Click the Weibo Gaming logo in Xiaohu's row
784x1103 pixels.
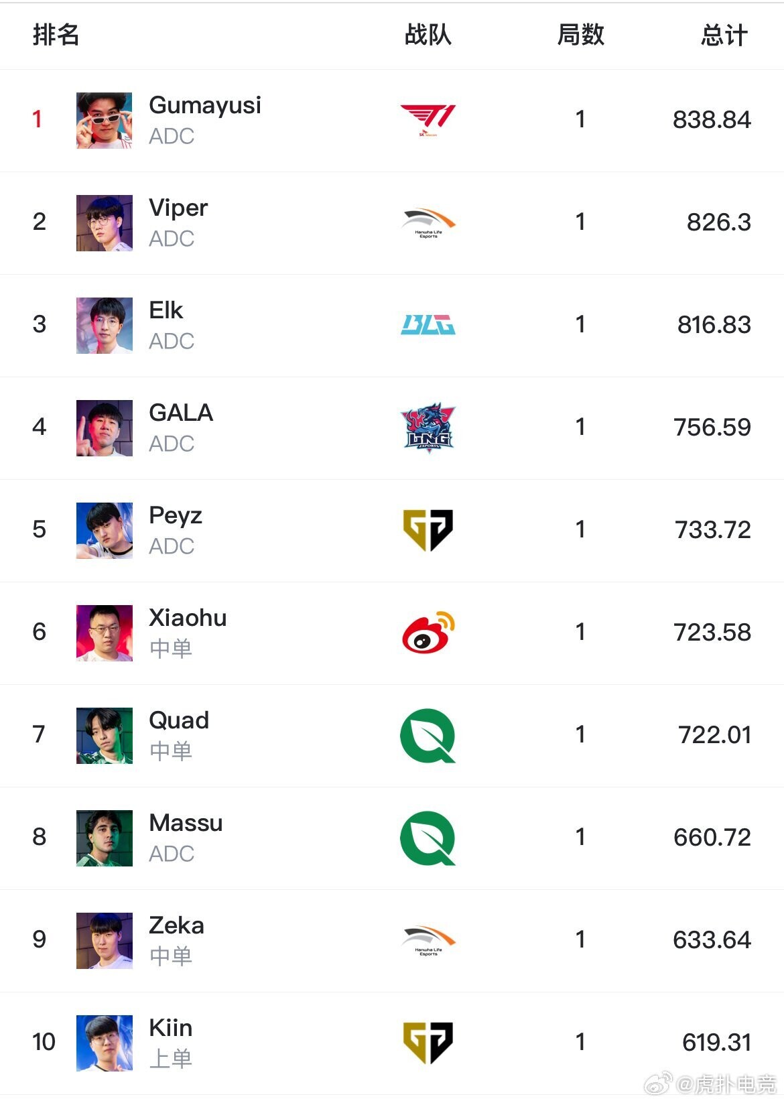(x=428, y=633)
